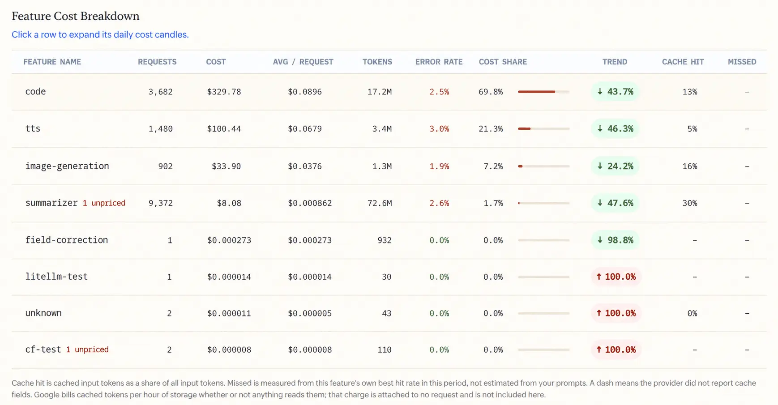
Task: Expand the image-generation feature row
Action: coord(389,166)
